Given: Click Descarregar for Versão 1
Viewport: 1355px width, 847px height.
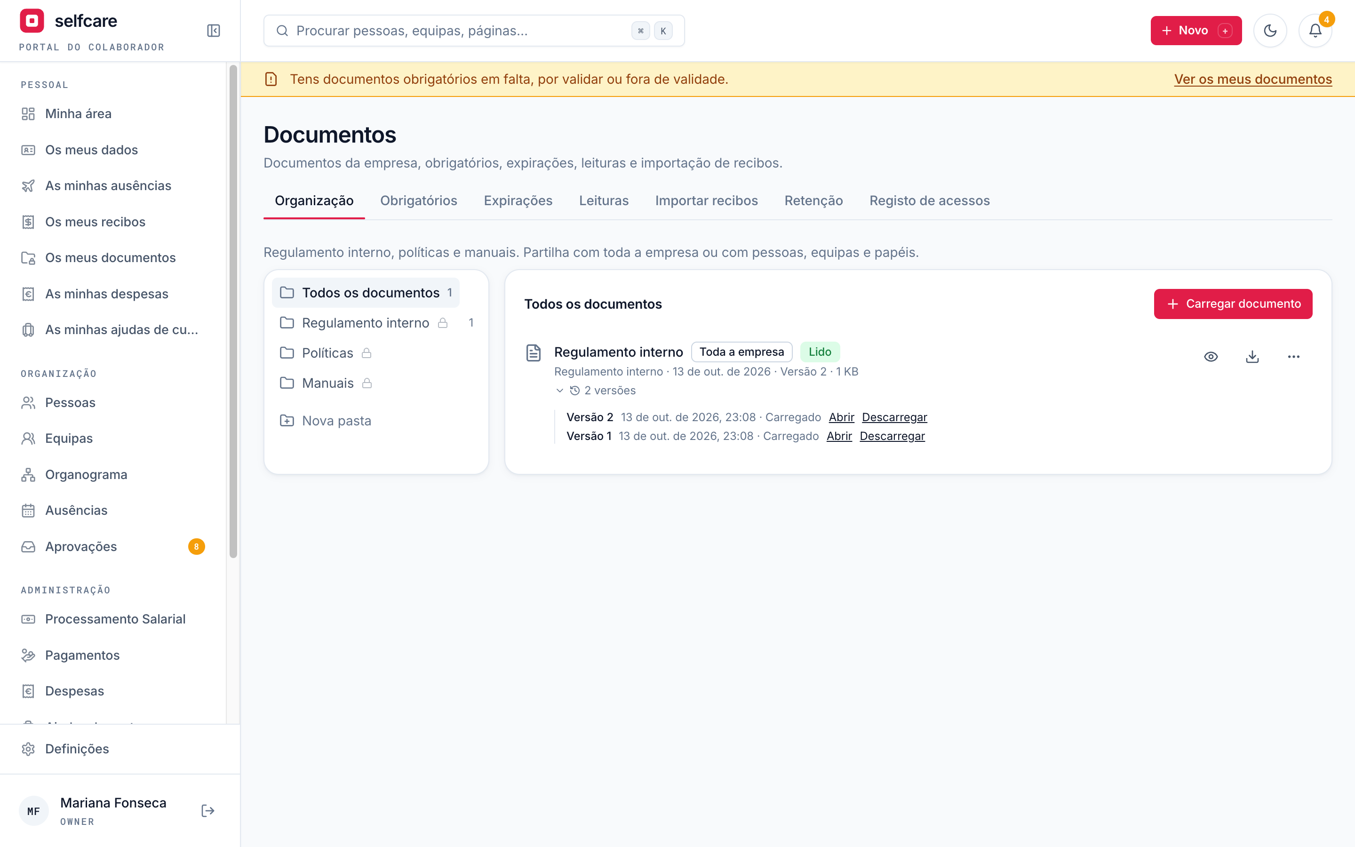Looking at the screenshot, I should point(892,436).
